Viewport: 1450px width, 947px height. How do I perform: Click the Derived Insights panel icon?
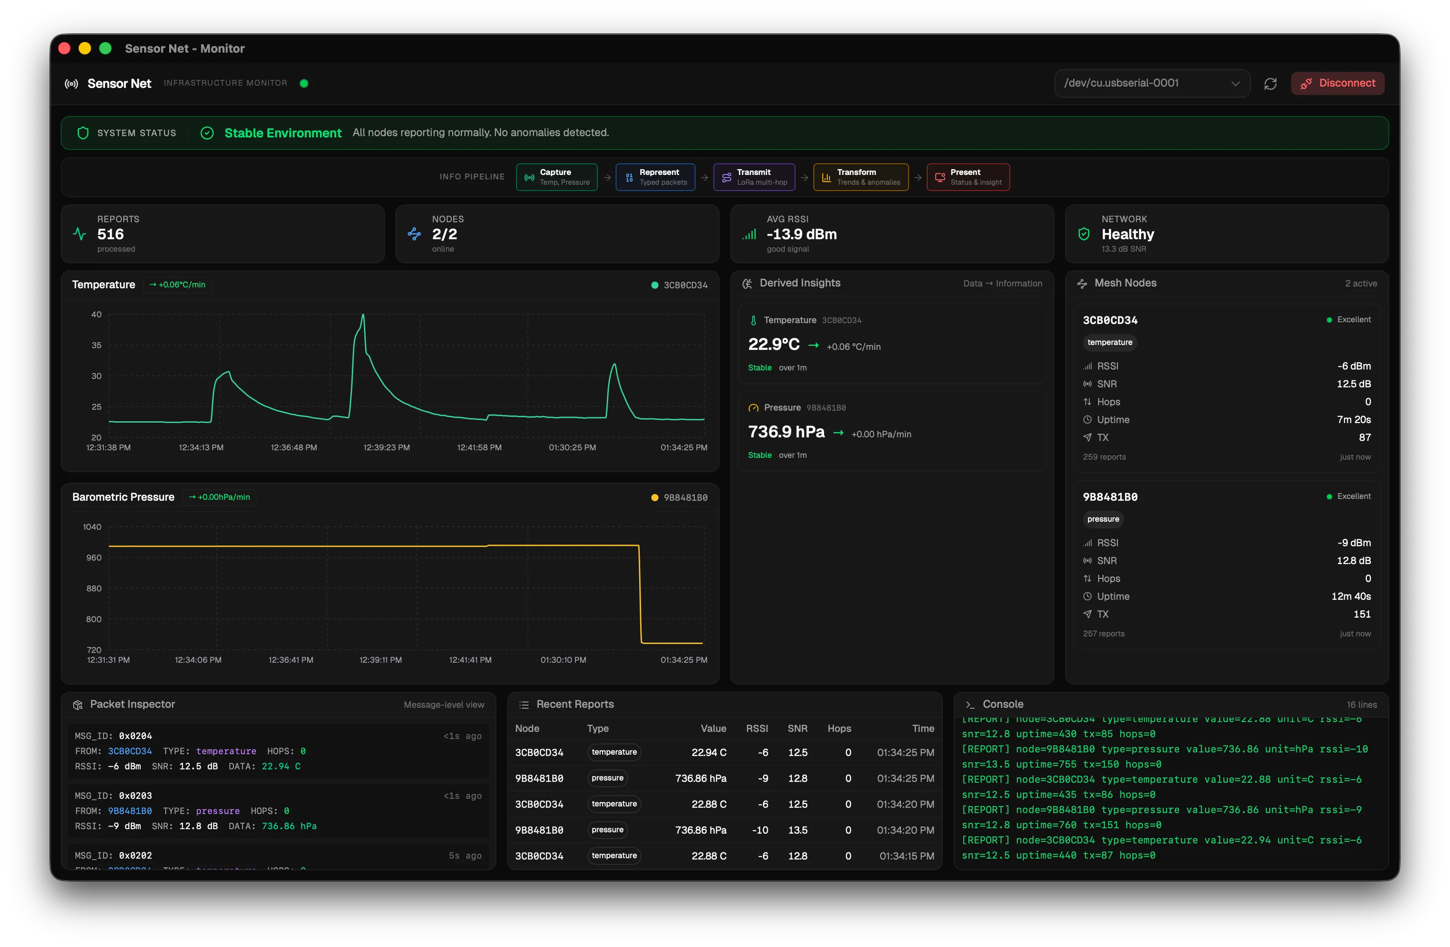point(747,283)
